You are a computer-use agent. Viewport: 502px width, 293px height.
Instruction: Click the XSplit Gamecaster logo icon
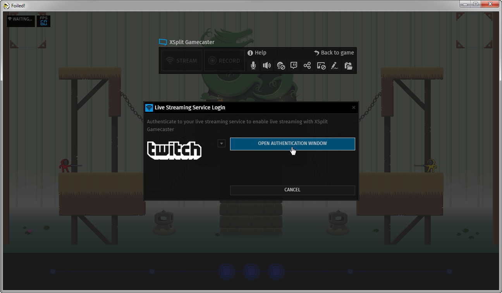(x=163, y=42)
